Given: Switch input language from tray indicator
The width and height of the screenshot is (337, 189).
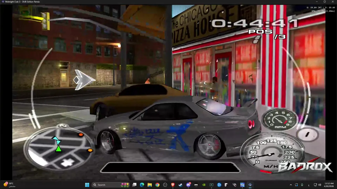Looking at the screenshot, I should (x=309, y=185).
